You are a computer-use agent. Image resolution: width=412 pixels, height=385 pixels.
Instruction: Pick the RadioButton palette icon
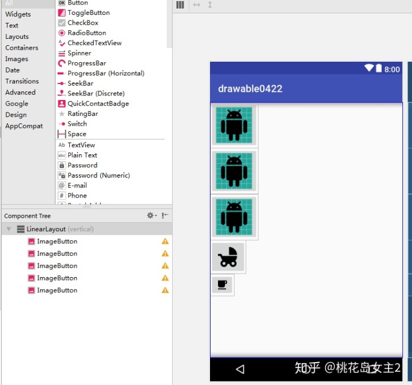(61, 33)
